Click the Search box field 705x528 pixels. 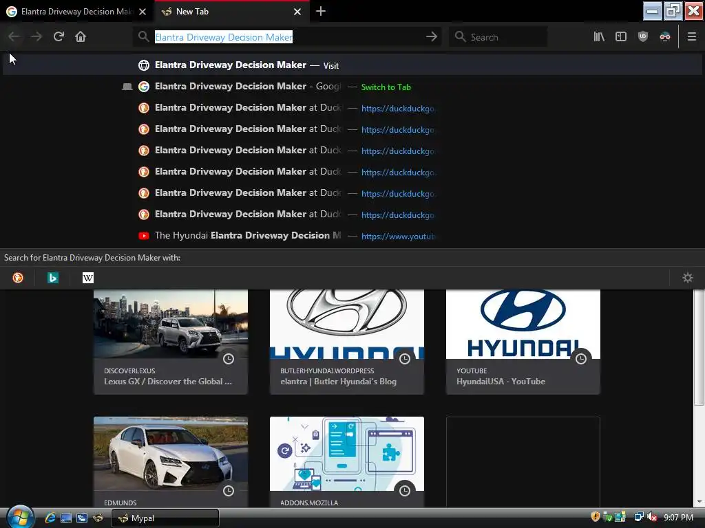(498, 37)
